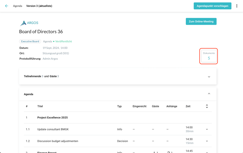This screenshot has height=153, width=243.
Task: Click Agendapunkt vorschlagen button
Action: 212,6
